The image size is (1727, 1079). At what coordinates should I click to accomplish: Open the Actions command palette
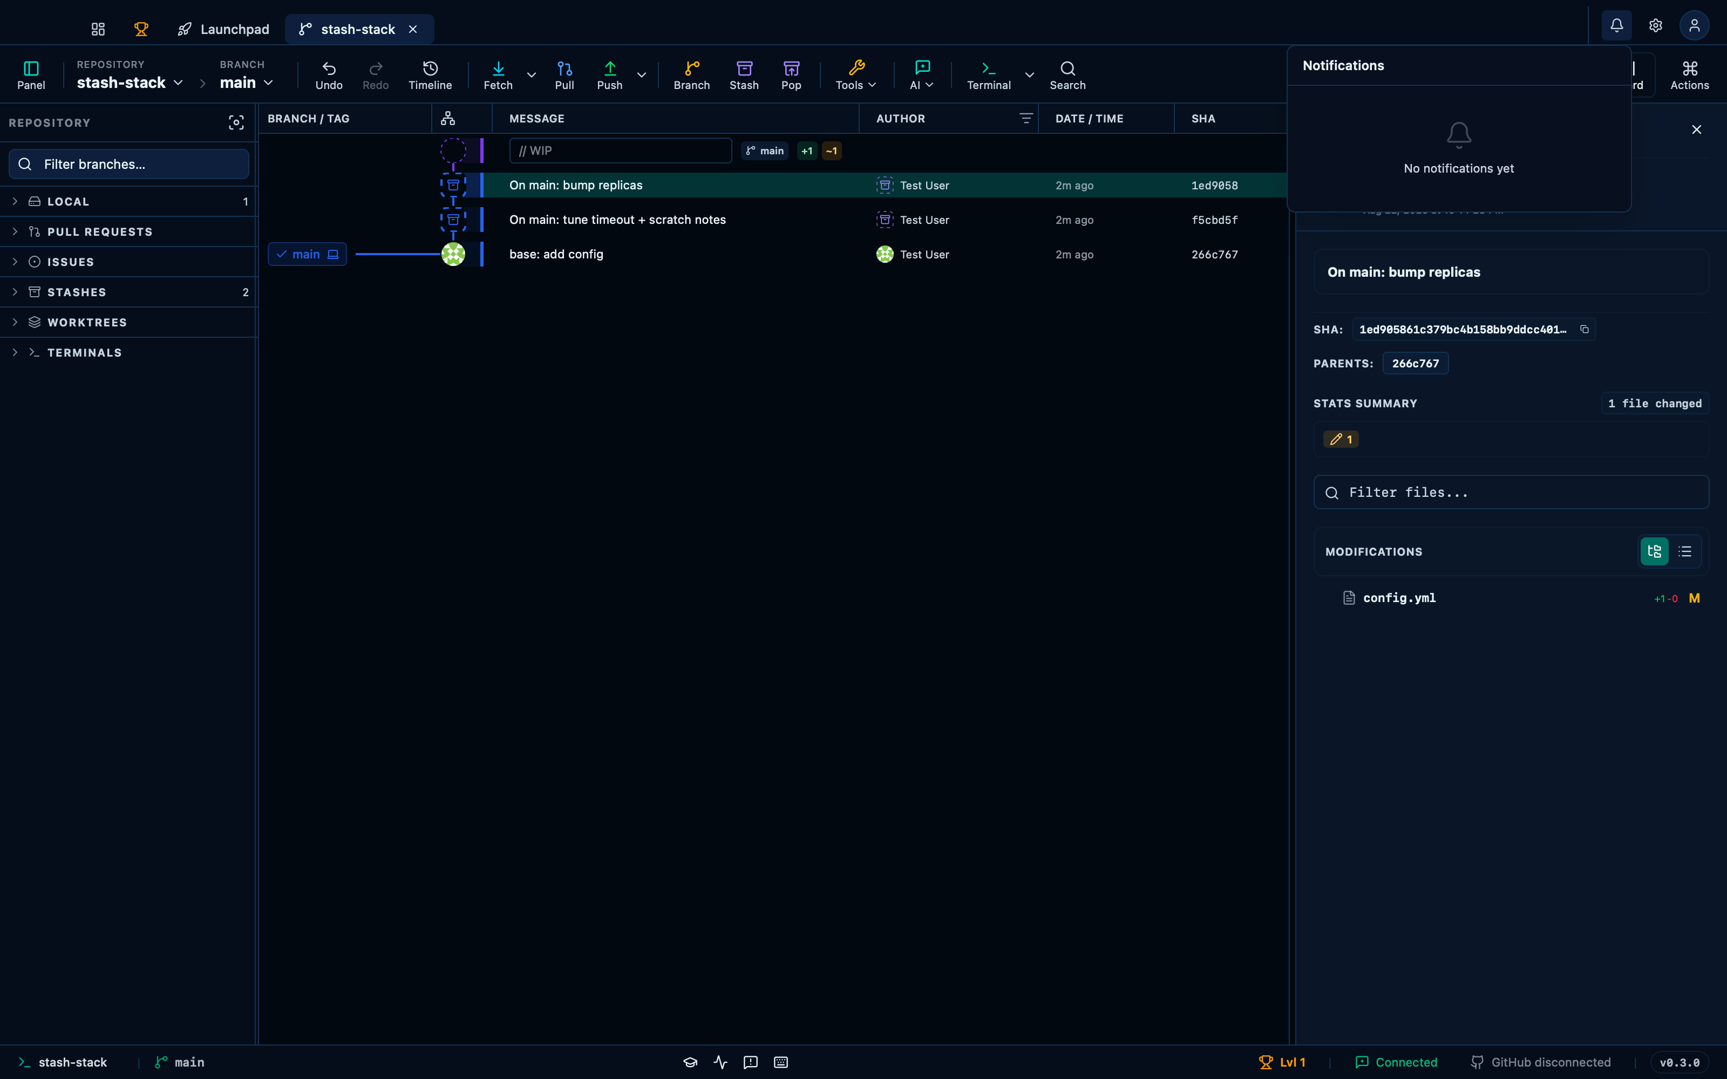[1689, 75]
